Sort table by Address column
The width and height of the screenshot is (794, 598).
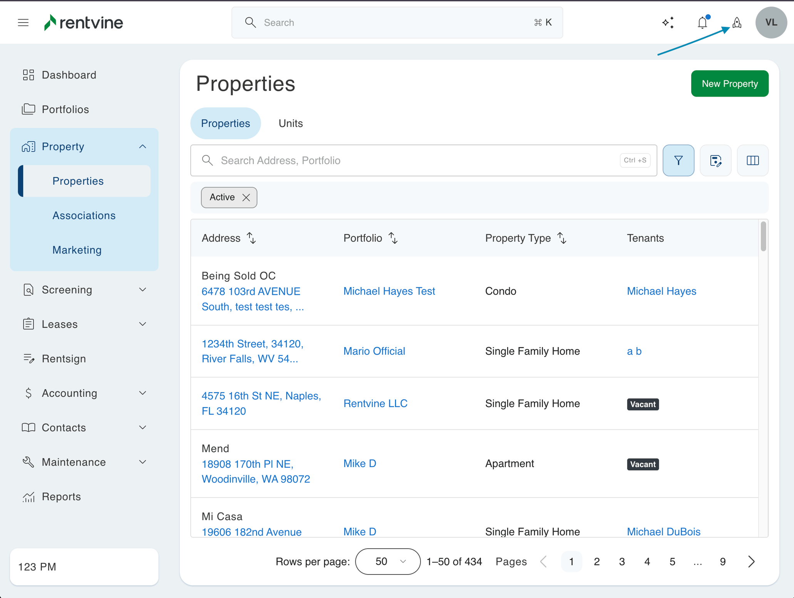pos(251,238)
